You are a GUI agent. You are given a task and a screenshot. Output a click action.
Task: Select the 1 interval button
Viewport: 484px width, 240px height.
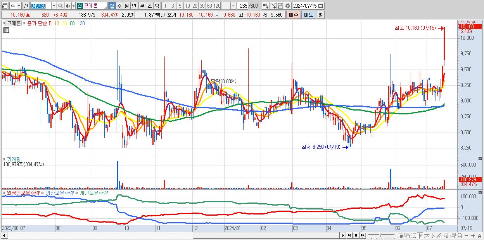(165, 6)
